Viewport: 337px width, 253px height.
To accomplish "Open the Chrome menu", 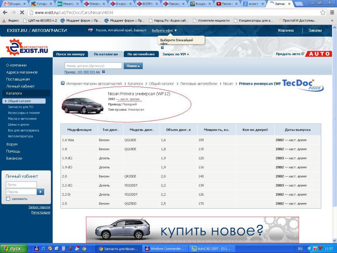I will tap(332, 13).
